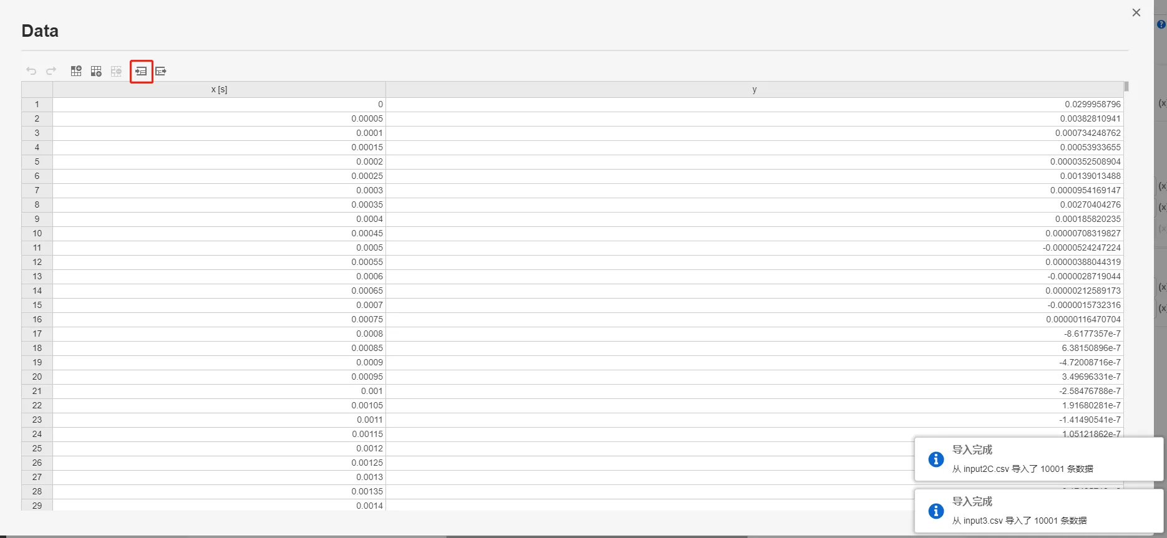Click x cell 0.0001
Viewport: 1167px width, 538px height.
[219, 133]
